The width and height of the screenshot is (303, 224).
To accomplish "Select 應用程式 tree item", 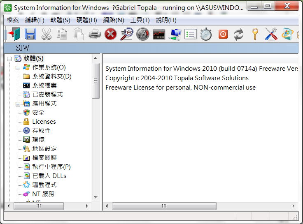I will click(x=44, y=104).
